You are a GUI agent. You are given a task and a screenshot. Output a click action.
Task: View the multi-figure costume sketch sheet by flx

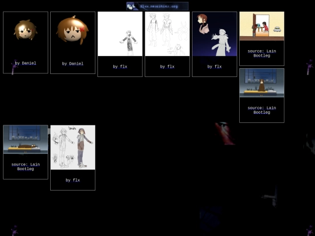pos(167,34)
